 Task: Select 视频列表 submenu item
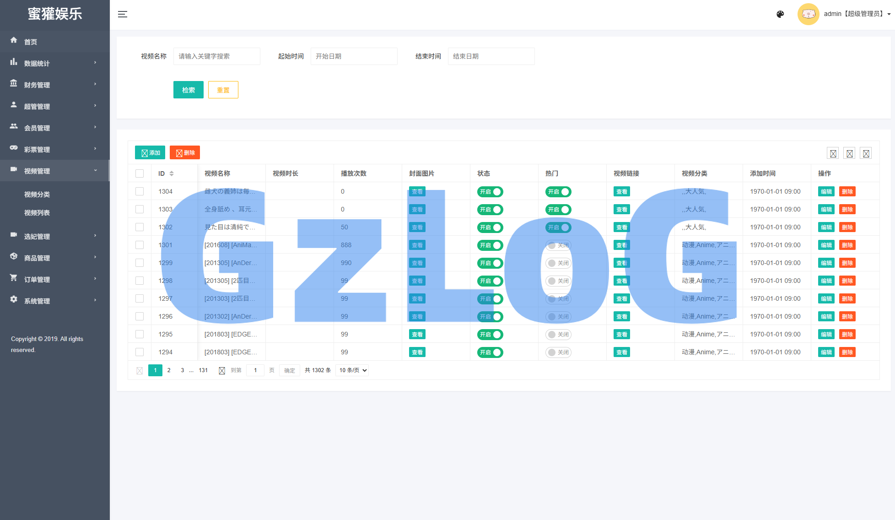tap(37, 213)
